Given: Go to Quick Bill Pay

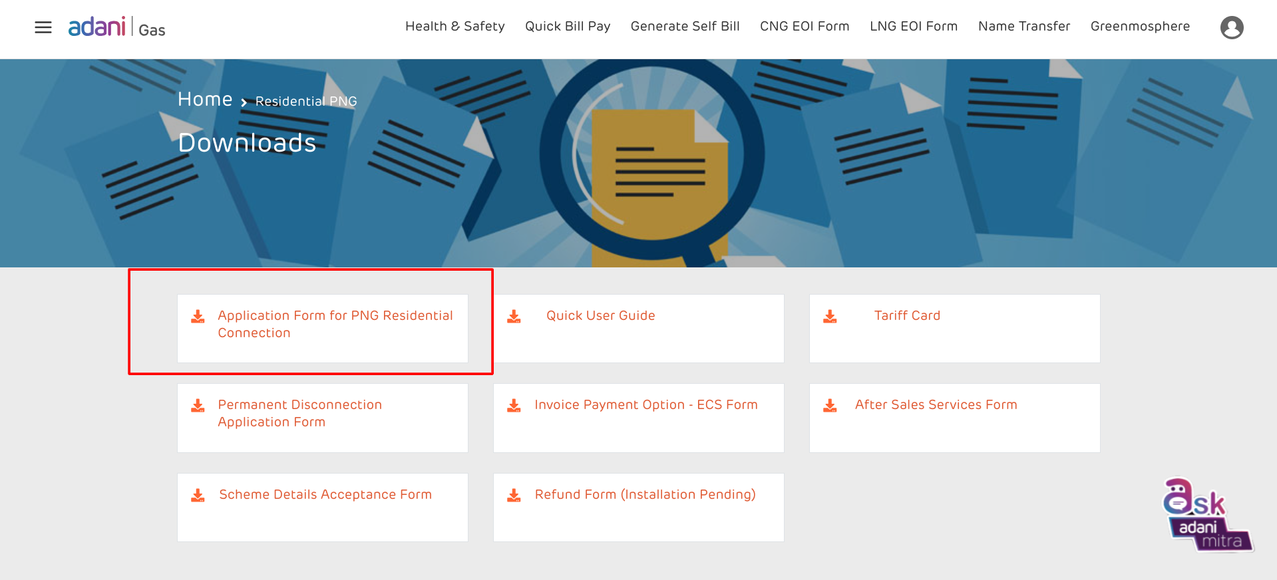Looking at the screenshot, I should [567, 27].
